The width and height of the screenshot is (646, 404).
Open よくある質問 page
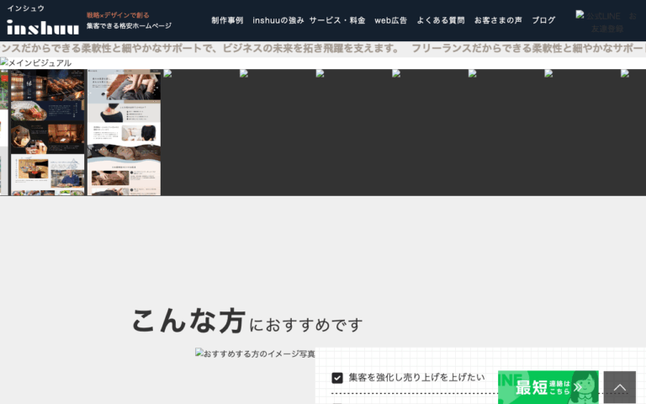tap(441, 20)
